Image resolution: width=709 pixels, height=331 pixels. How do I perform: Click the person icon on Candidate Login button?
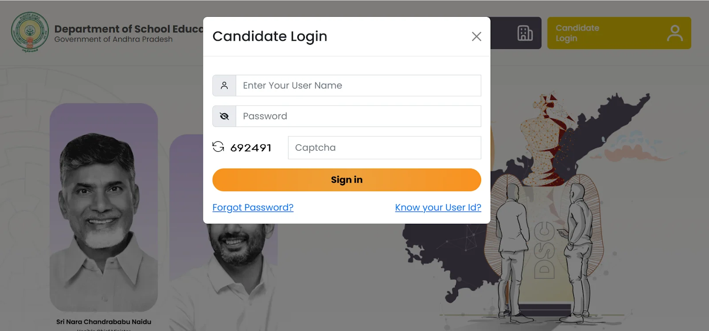(x=675, y=33)
